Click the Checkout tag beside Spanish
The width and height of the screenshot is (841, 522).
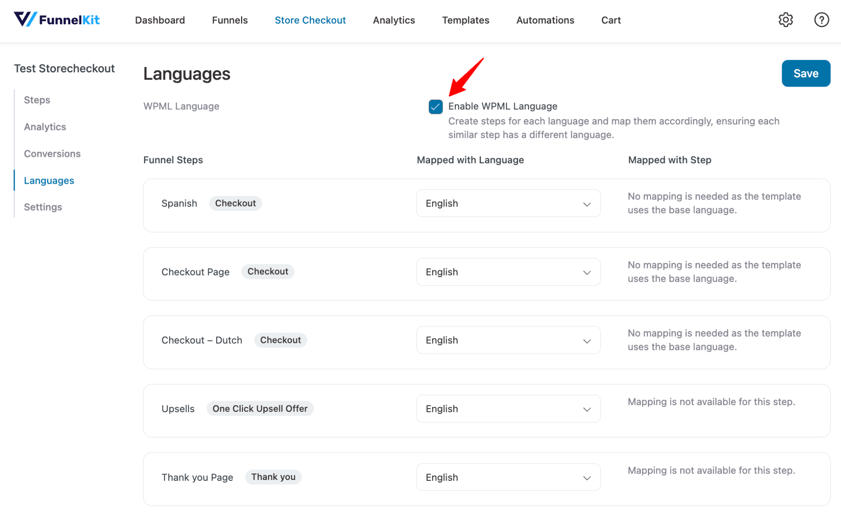pos(236,203)
